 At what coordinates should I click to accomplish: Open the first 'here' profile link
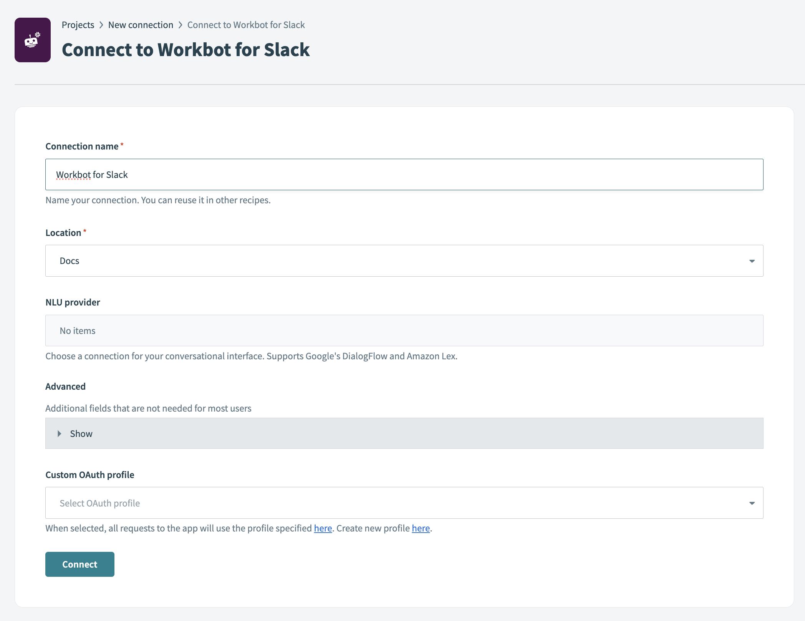(x=323, y=528)
